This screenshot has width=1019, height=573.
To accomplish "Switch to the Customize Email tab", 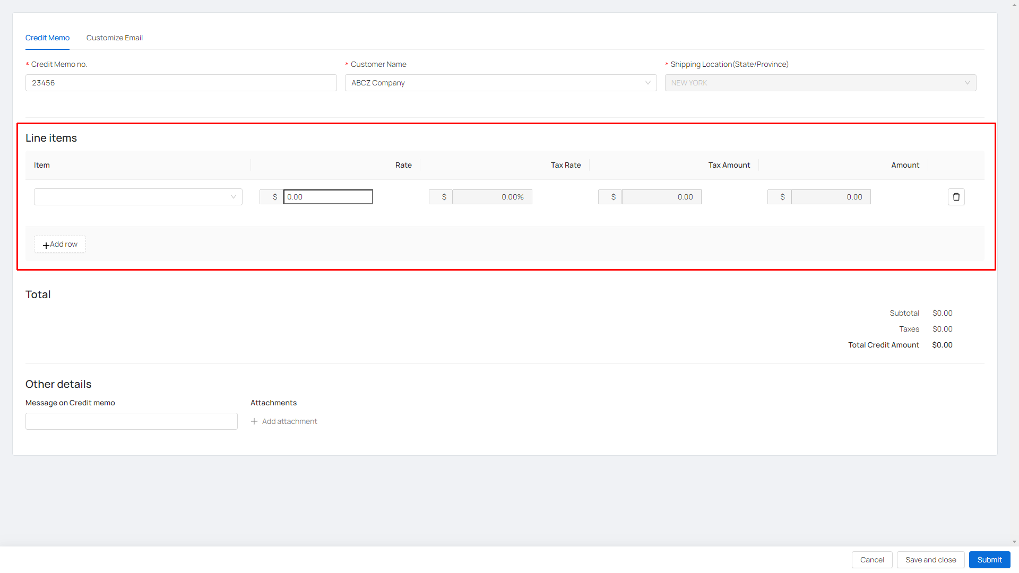I will click(114, 38).
